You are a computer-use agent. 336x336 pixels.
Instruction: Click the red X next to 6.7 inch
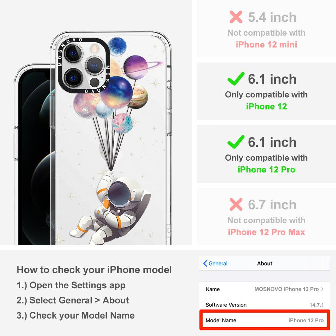[x=236, y=204]
